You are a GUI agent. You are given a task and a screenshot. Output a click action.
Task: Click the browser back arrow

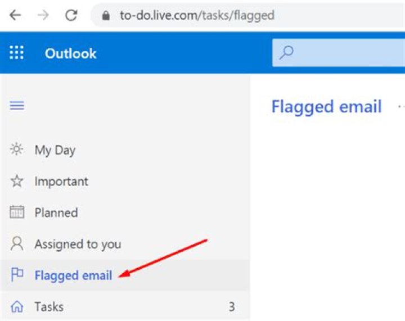[15, 16]
